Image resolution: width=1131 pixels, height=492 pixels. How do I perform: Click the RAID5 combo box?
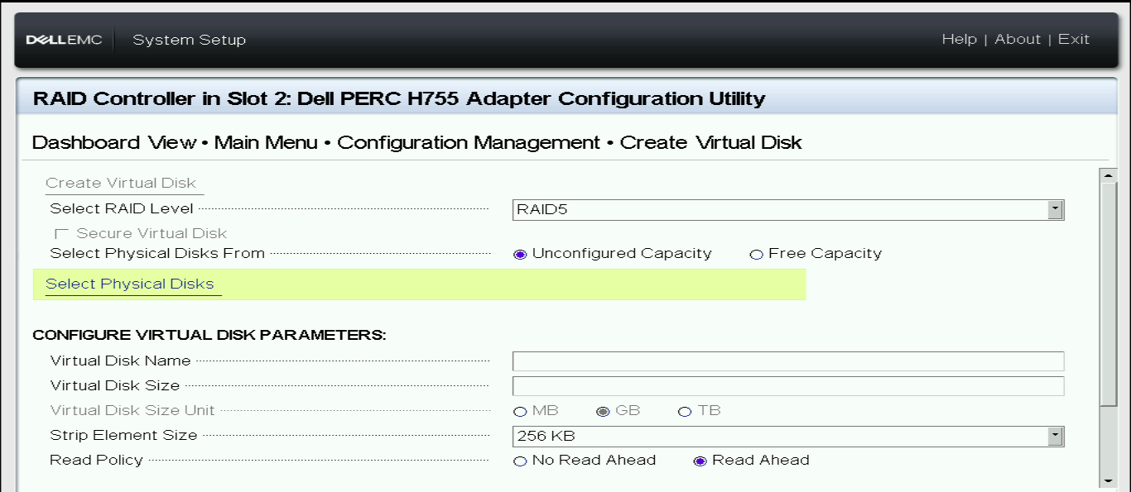[x=778, y=210]
